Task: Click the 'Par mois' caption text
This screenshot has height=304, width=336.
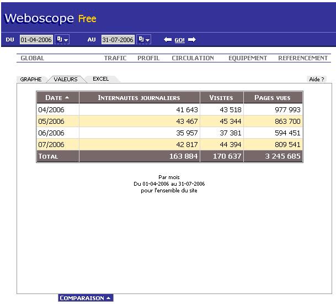Action: [x=169, y=177]
